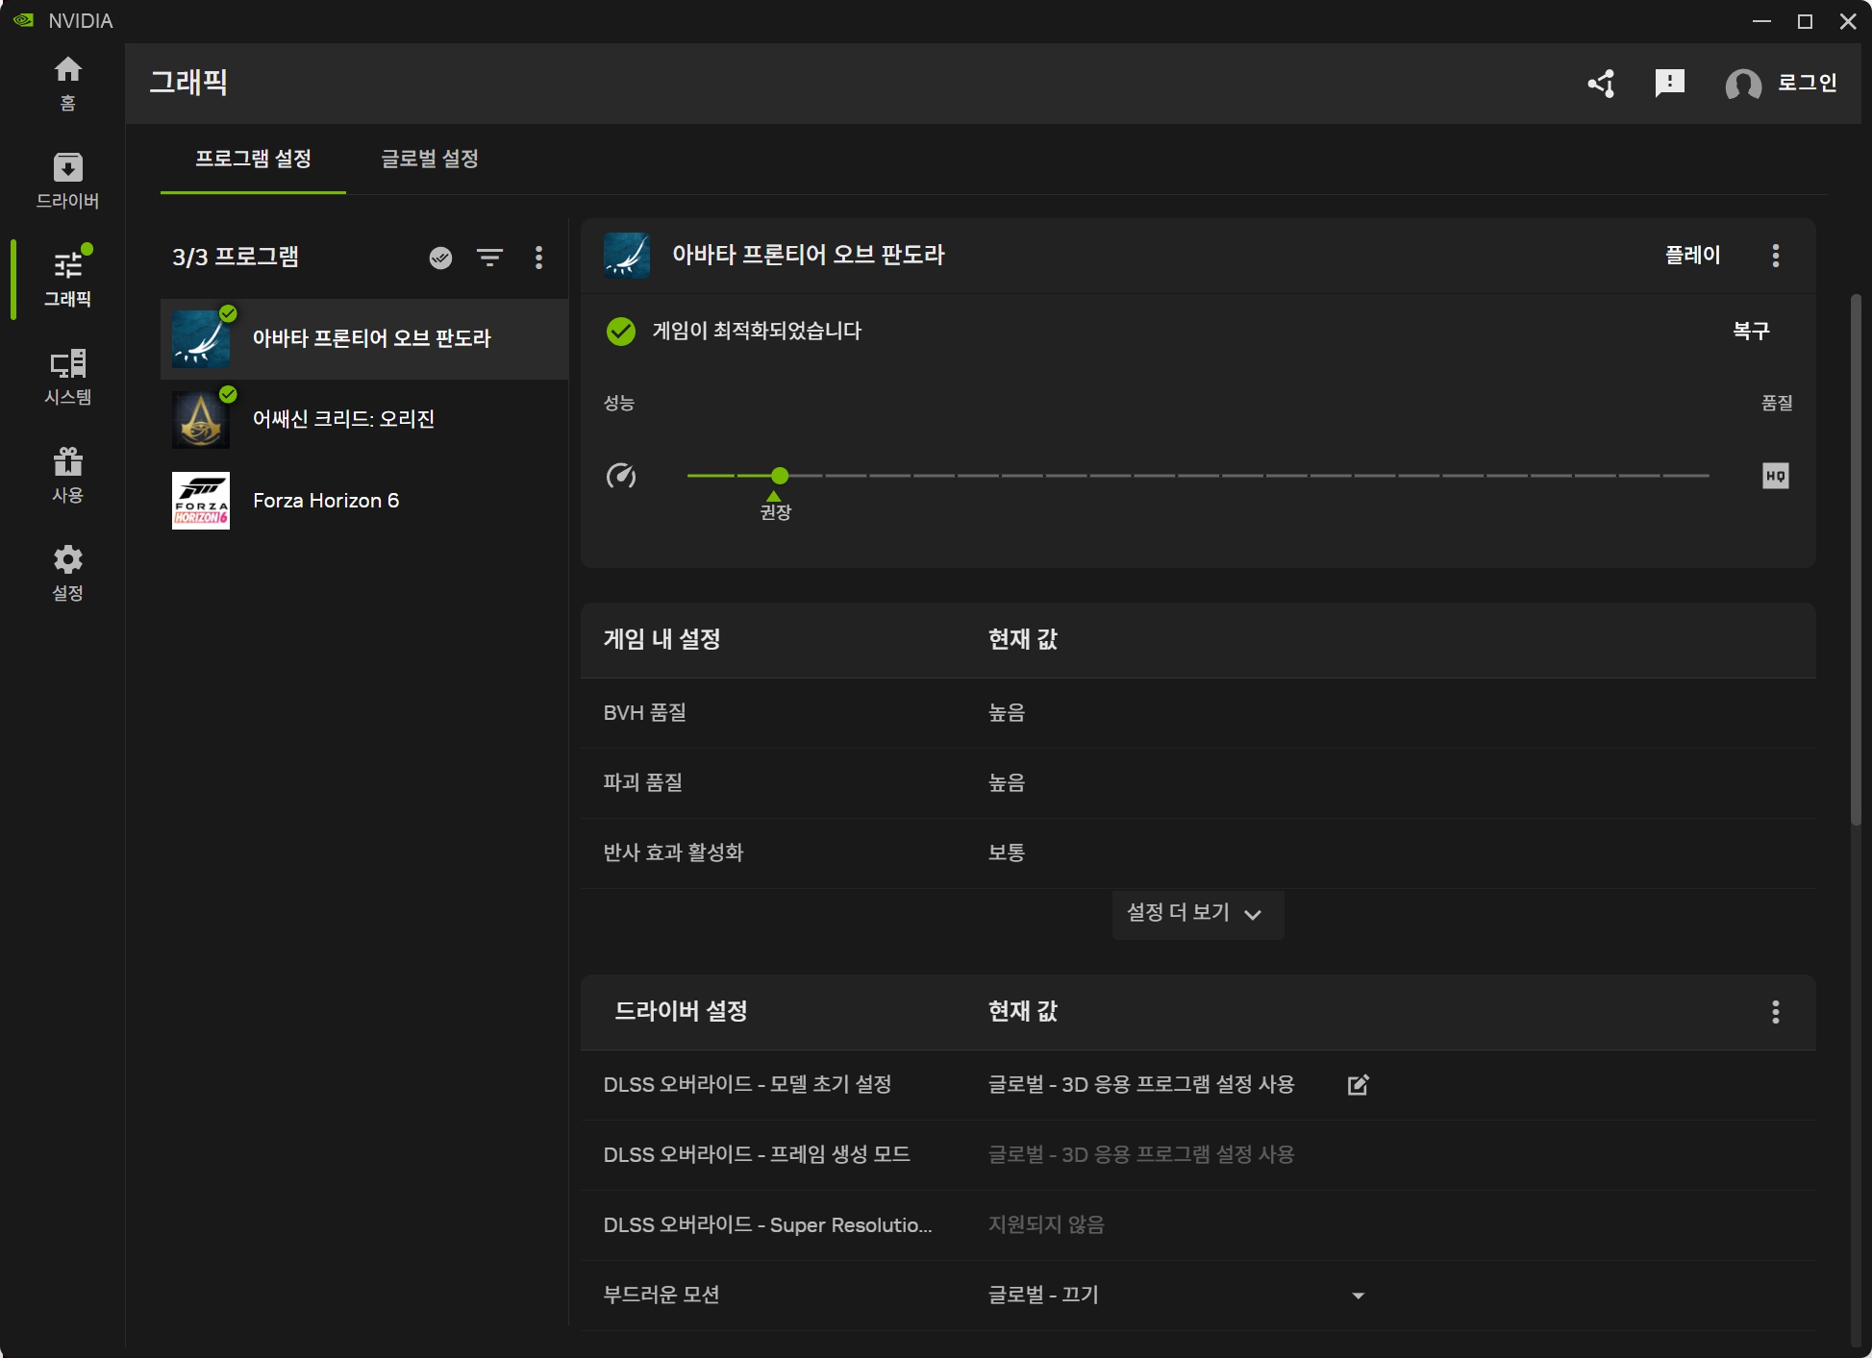Expand 설정 더 보기 settings list

pos(1197,914)
